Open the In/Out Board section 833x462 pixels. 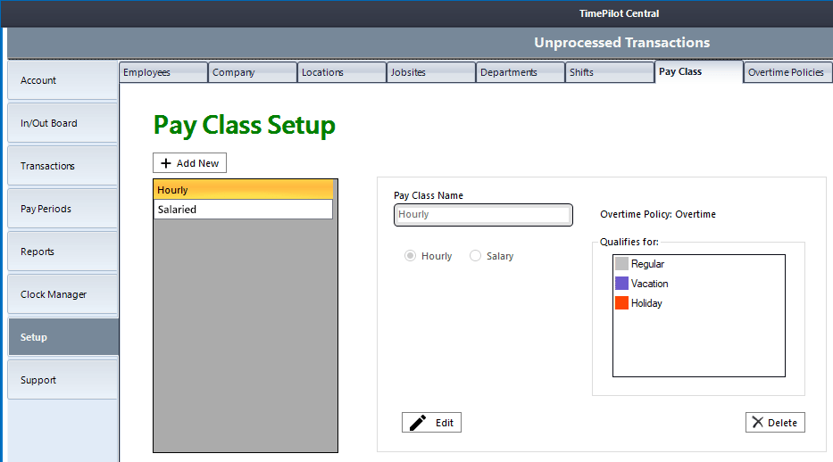(62, 123)
